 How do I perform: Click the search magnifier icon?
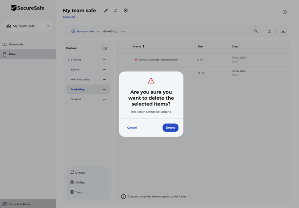[x=256, y=32]
